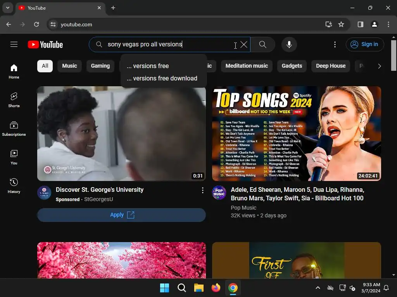This screenshot has height=297, width=397.
Task: Reload the page
Action: point(36,24)
